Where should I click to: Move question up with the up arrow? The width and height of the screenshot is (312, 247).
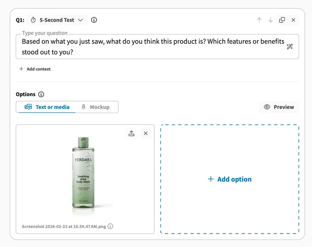coord(259,20)
